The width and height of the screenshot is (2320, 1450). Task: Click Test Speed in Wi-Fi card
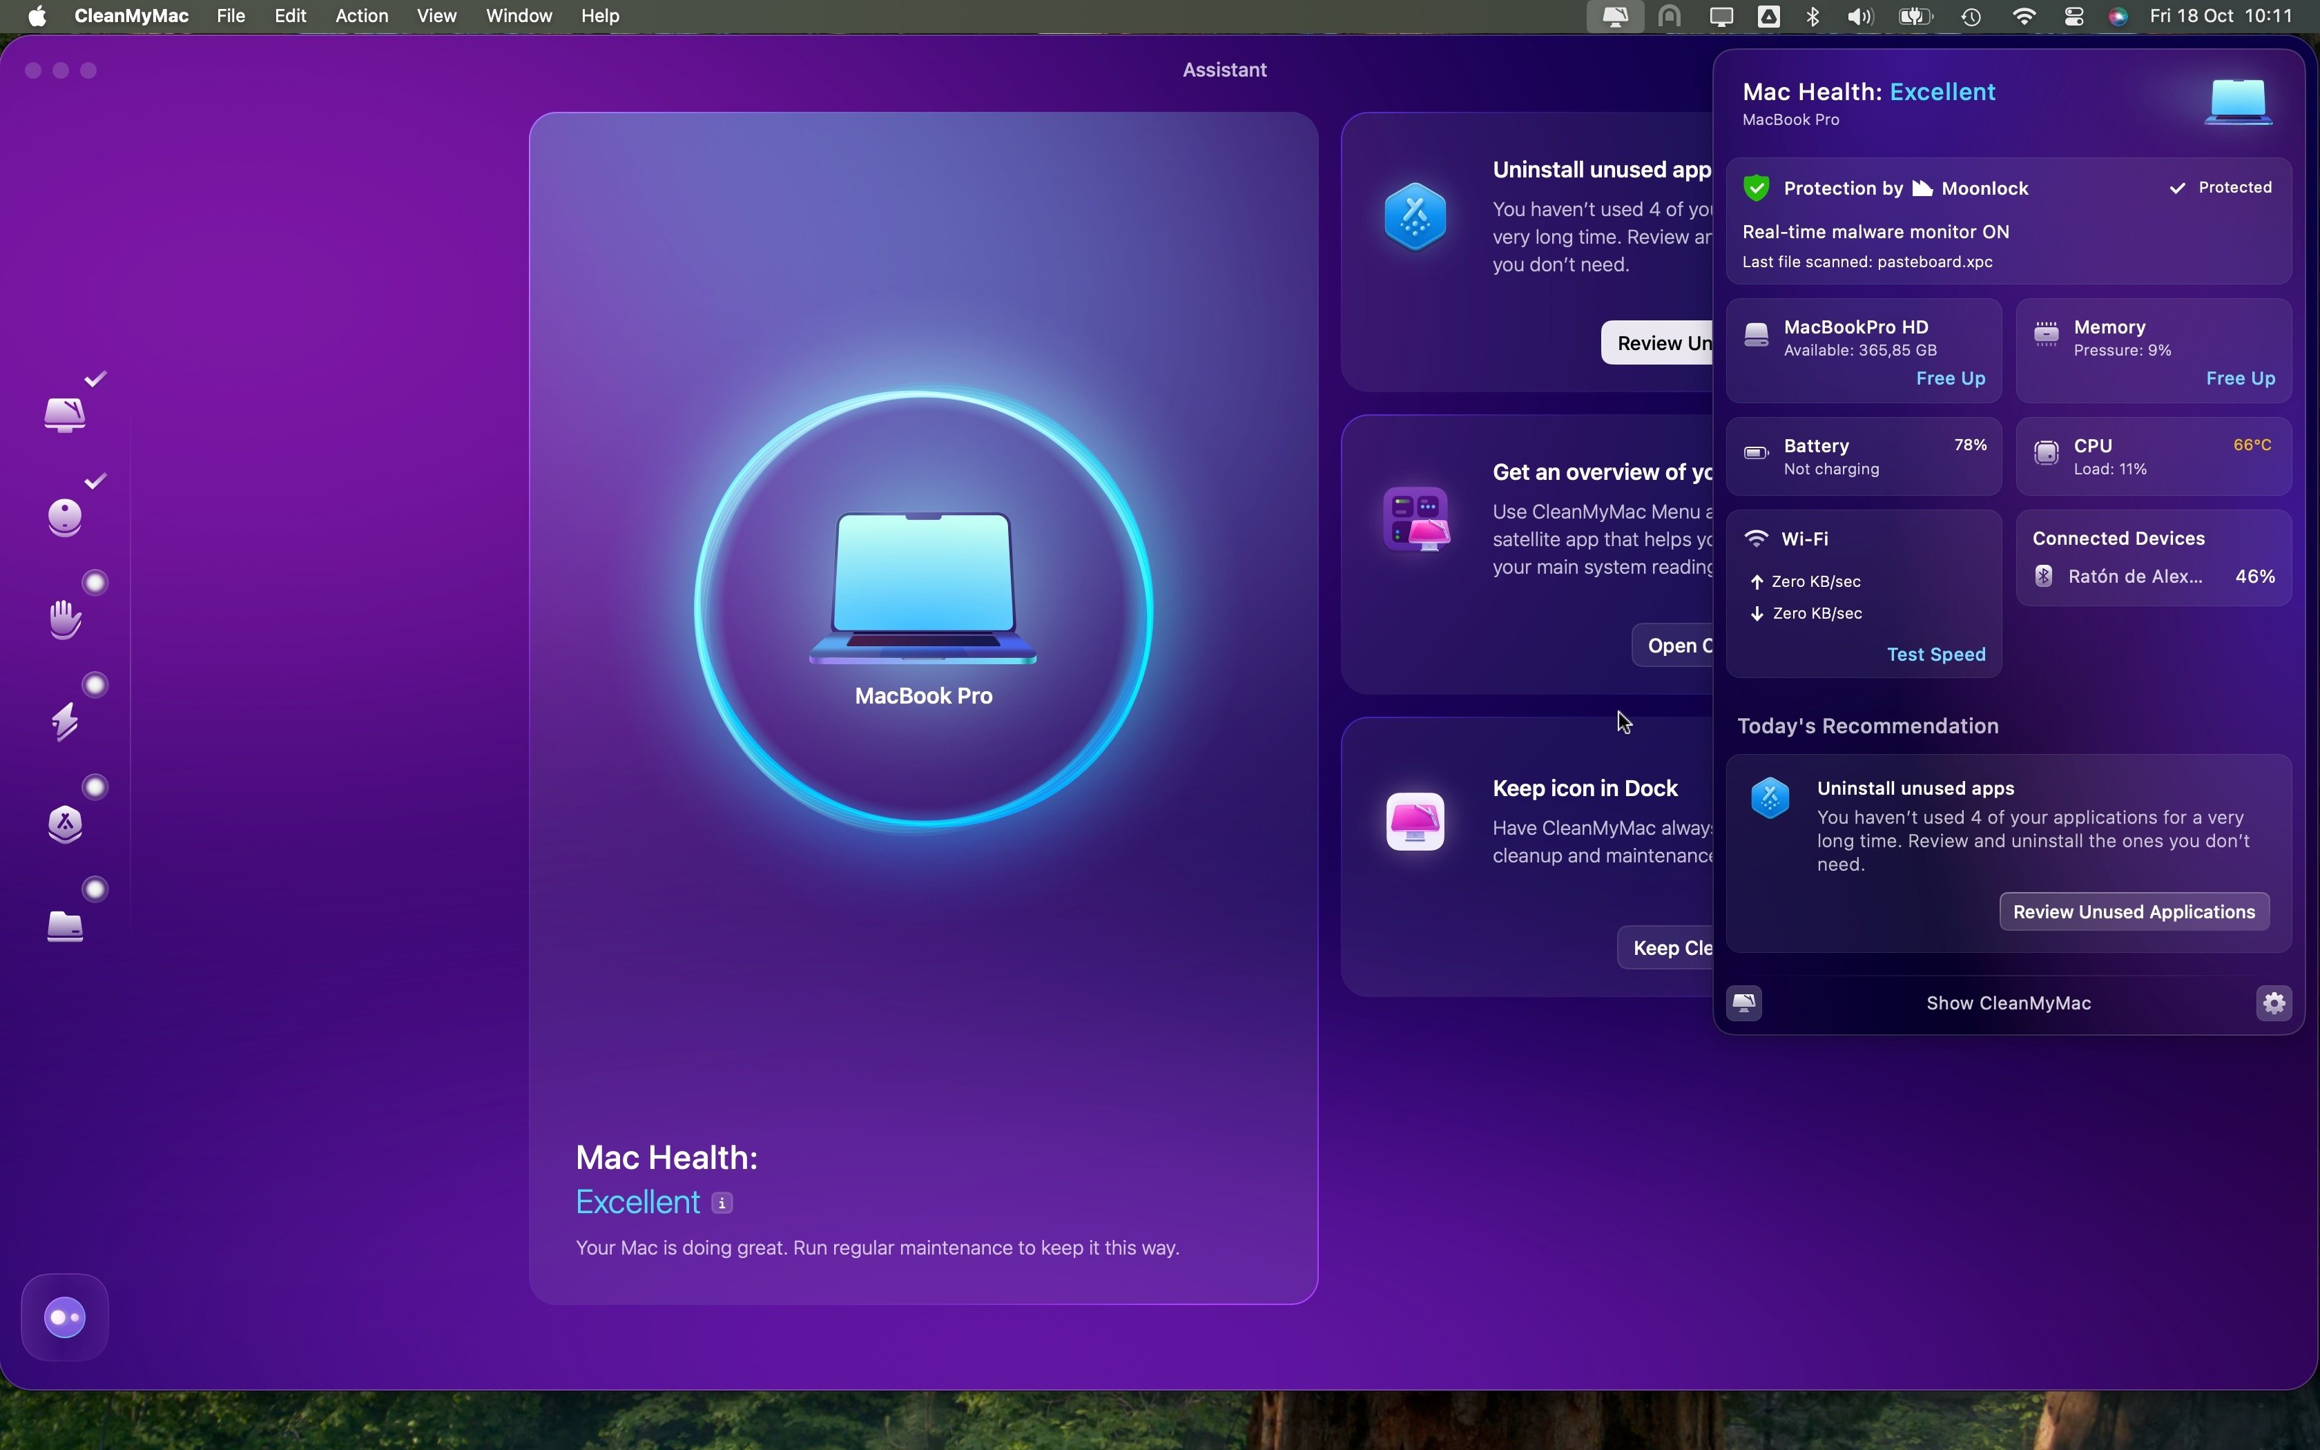click(x=1935, y=655)
